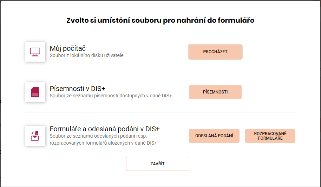Click the Můj počítač heading

point(67,48)
